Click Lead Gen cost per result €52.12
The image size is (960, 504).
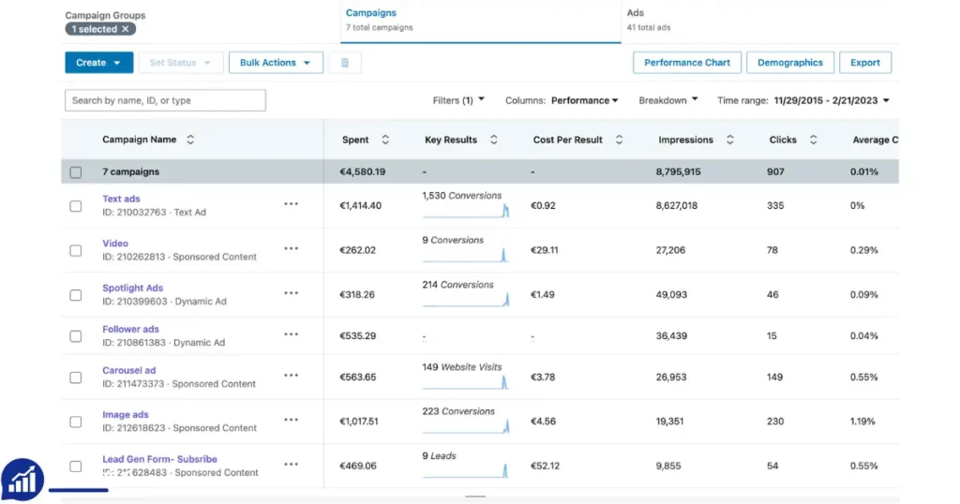pyautogui.click(x=545, y=467)
